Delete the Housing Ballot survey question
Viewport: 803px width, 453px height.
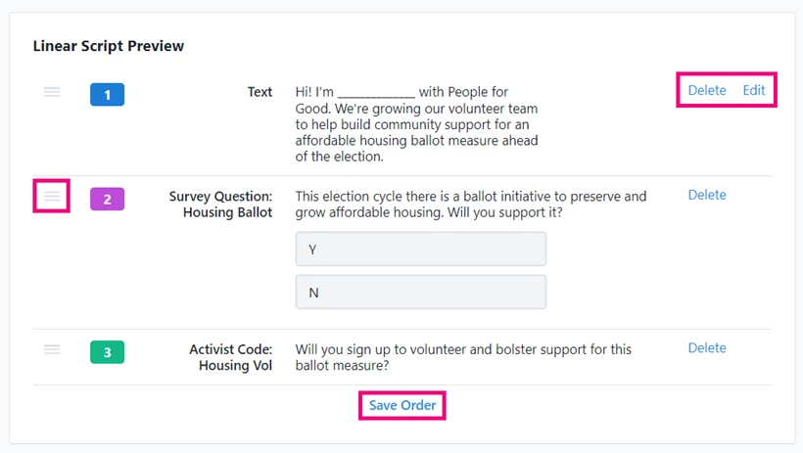pyautogui.click(x=707, y=195)
